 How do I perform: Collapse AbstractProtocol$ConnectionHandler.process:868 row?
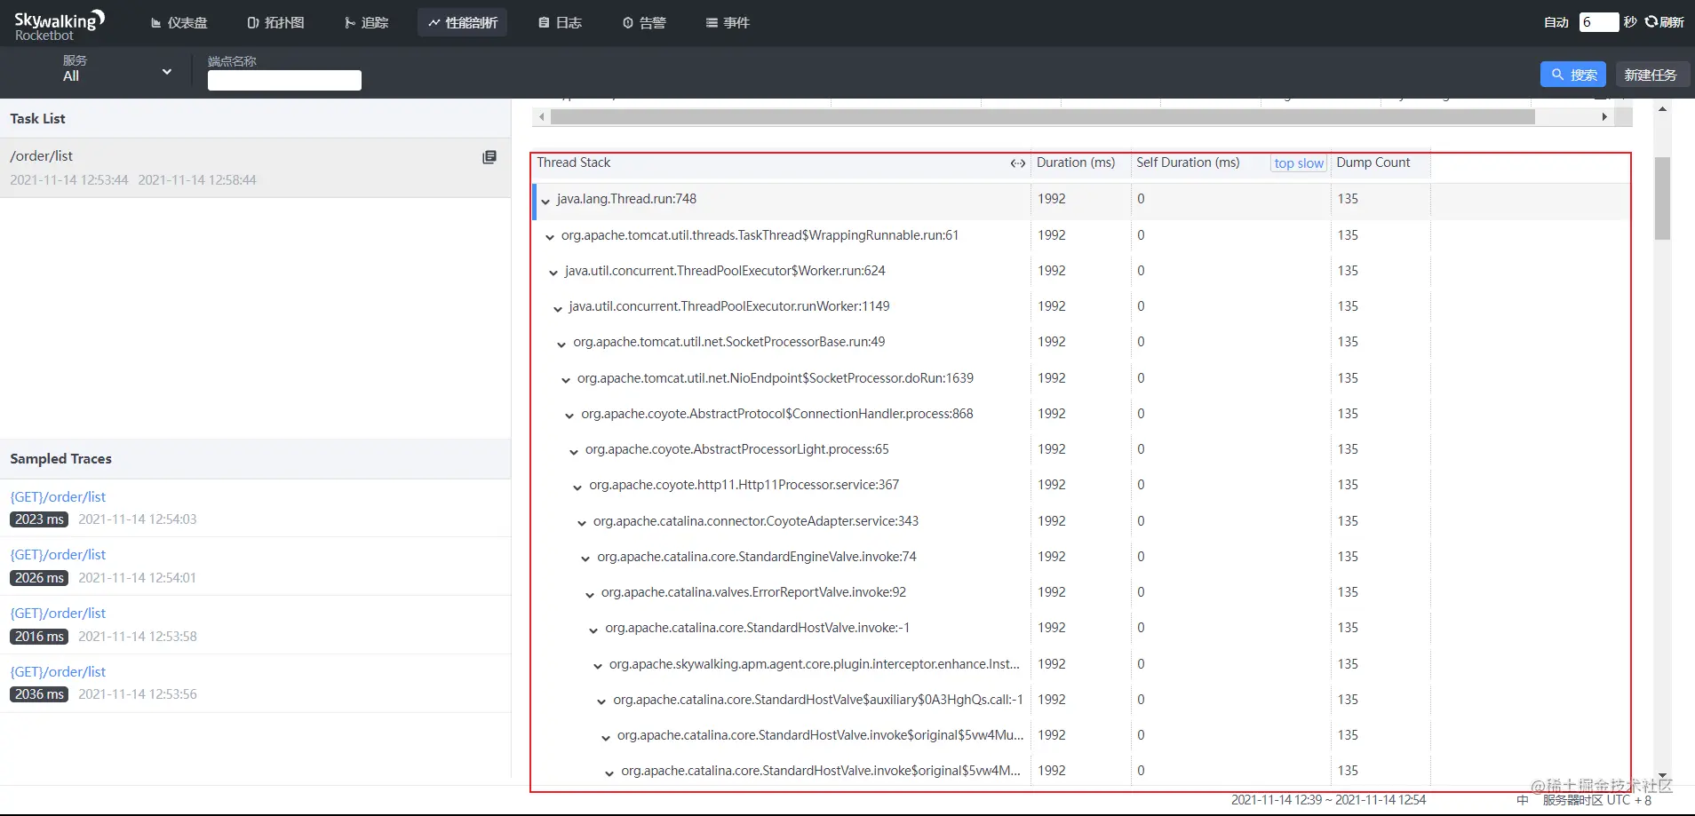point(570,416)
